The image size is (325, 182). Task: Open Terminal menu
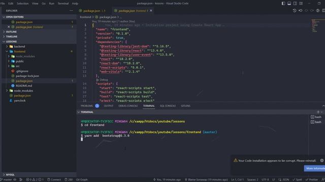[63, 4]
